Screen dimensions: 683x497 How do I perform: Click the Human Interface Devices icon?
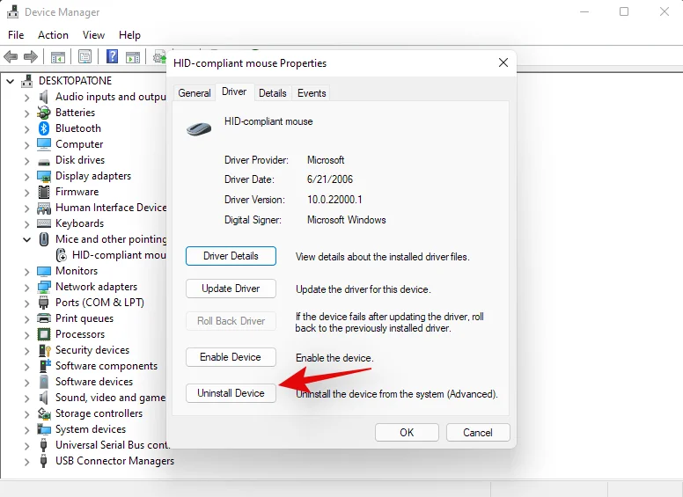point(43,208)
